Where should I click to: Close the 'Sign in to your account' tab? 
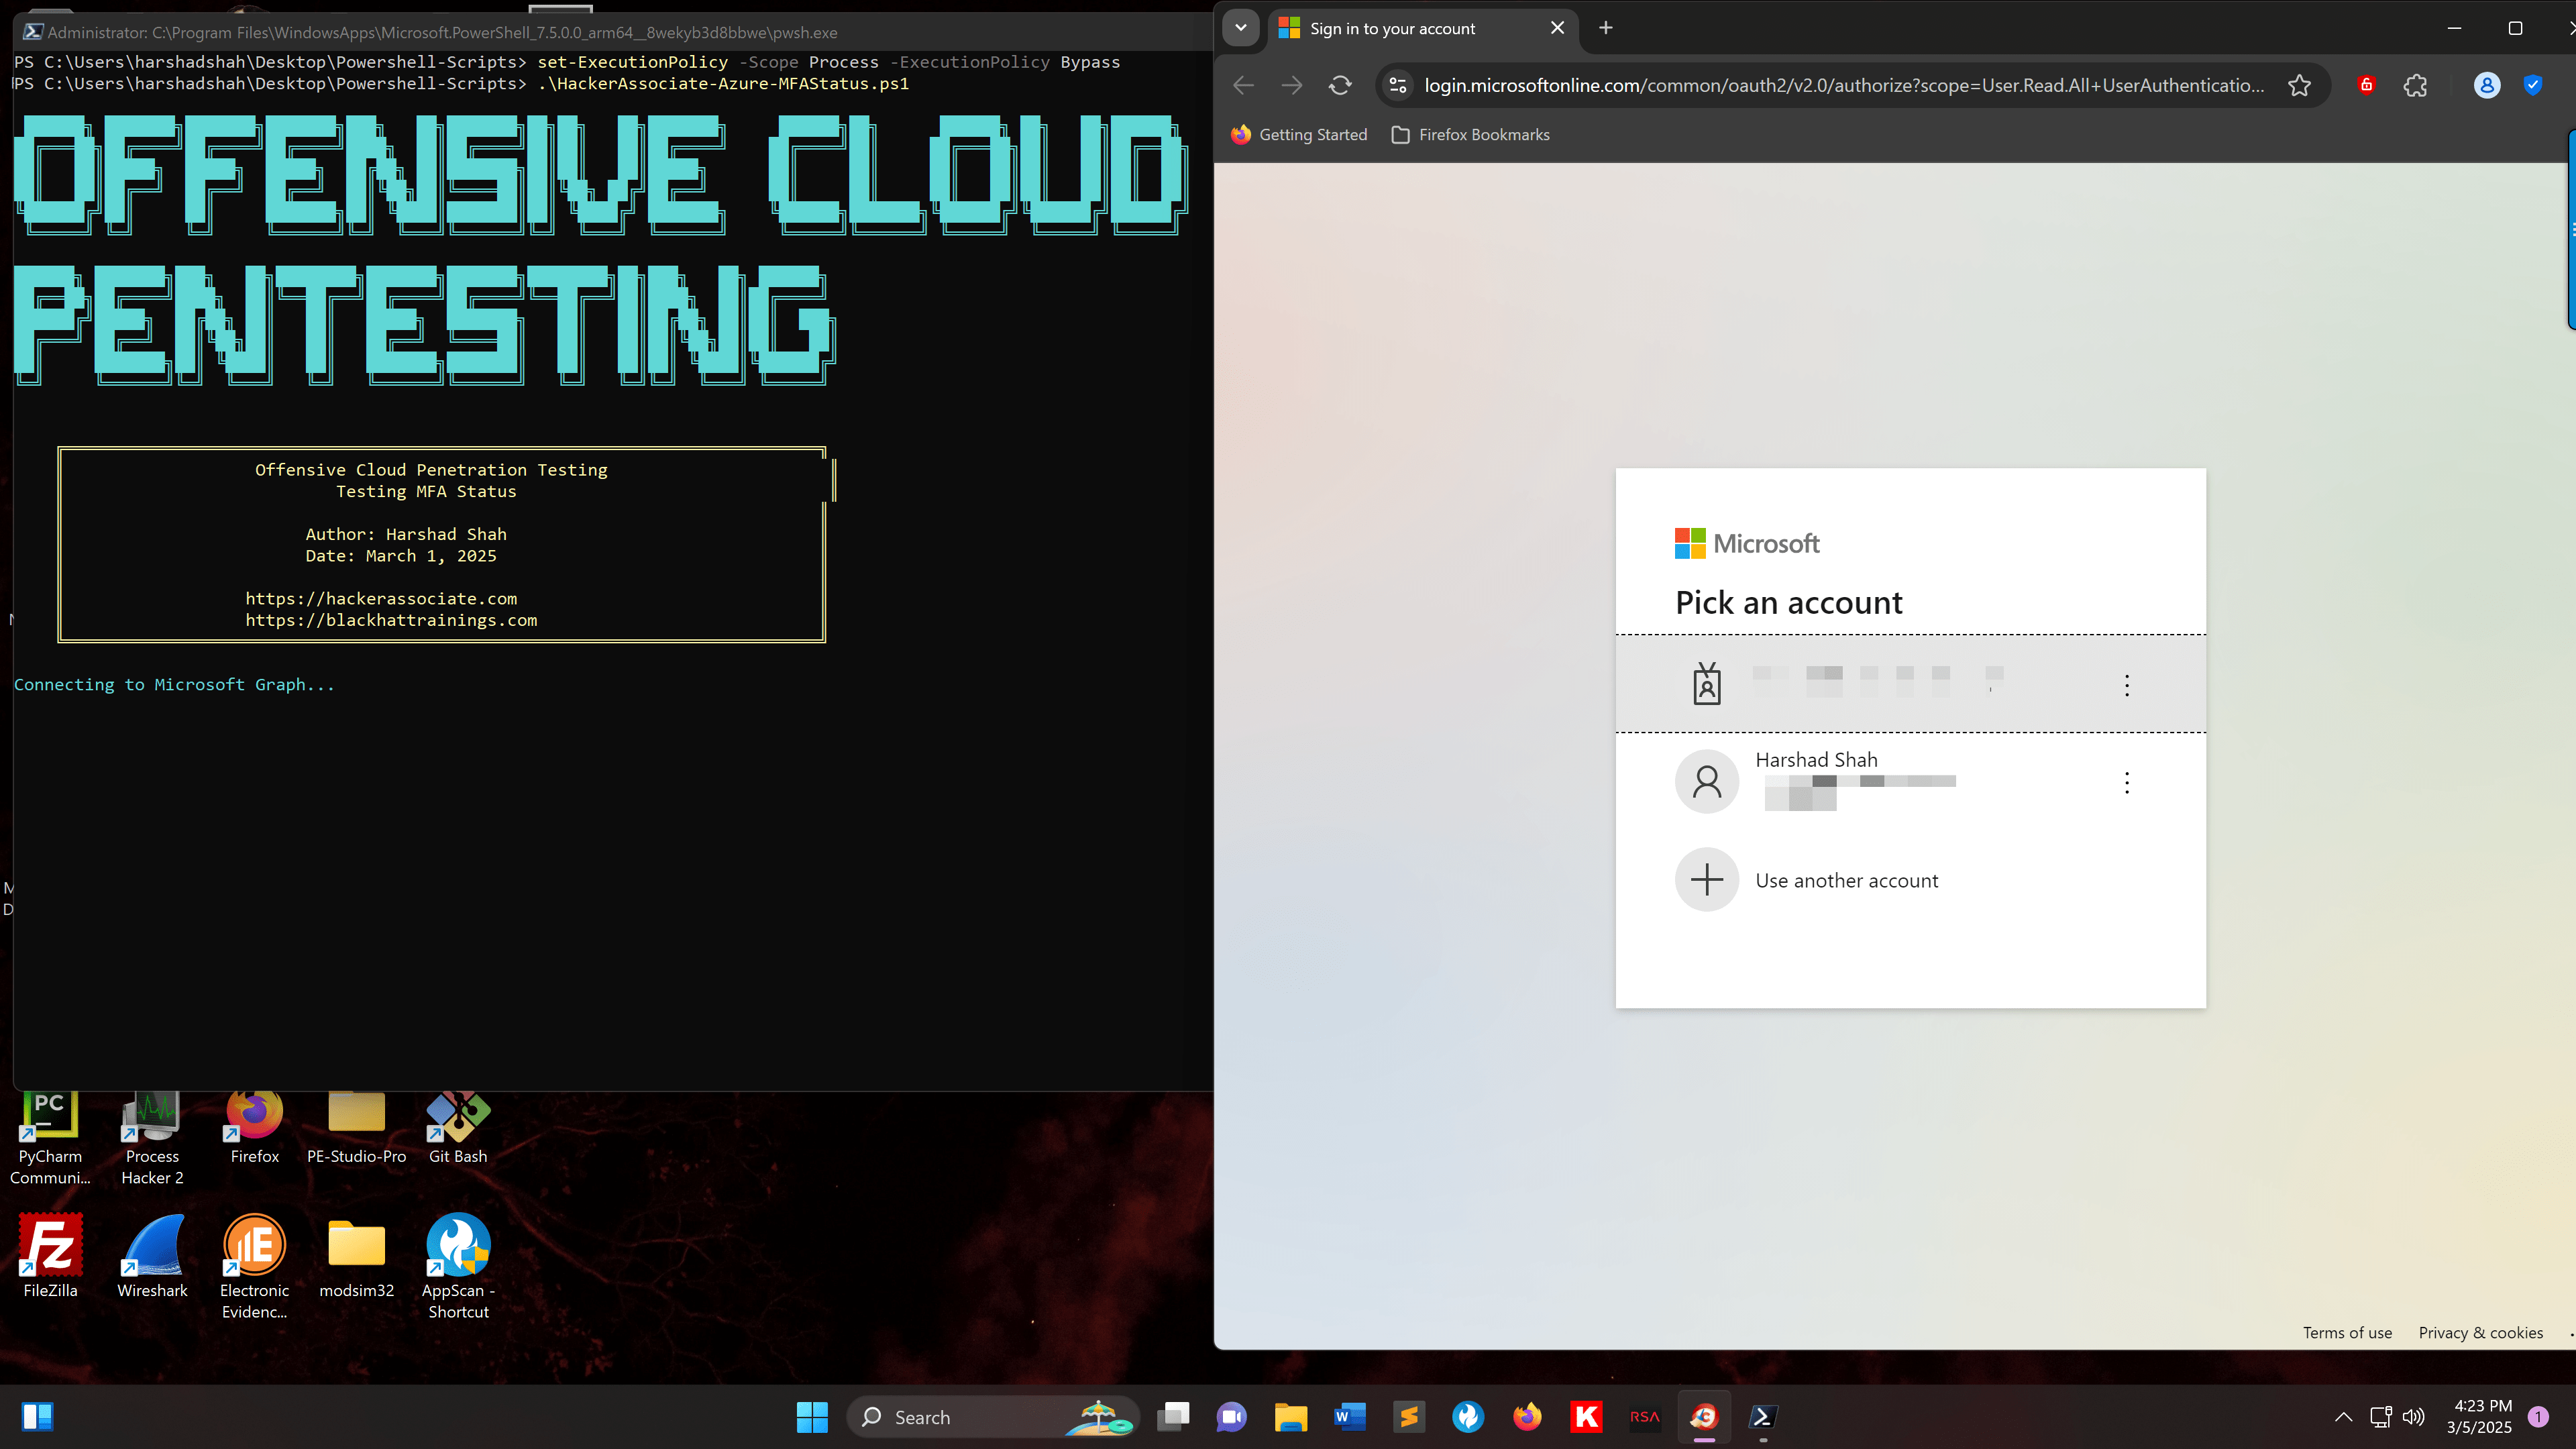[1557, 28]
